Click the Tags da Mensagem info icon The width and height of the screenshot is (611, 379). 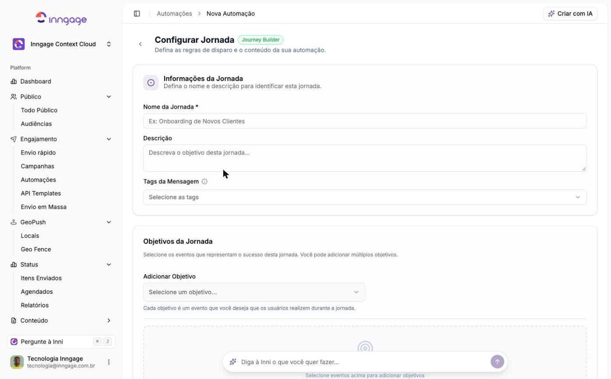(x=204, y=182)
